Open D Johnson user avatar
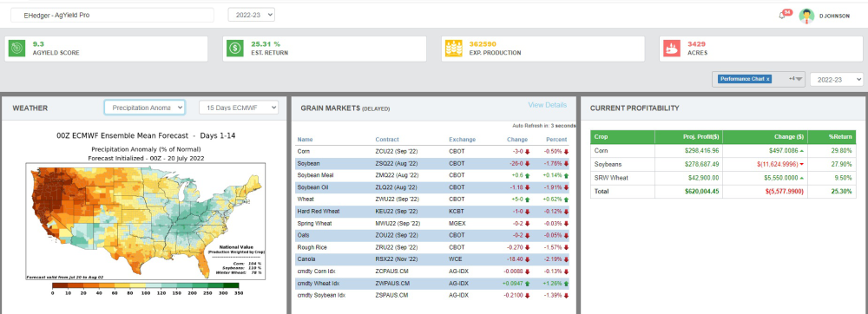The width and height of the screenshot is (868, 314). click(806, 16)
